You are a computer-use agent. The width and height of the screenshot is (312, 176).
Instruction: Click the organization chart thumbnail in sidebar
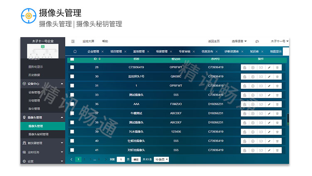point(43,51)
